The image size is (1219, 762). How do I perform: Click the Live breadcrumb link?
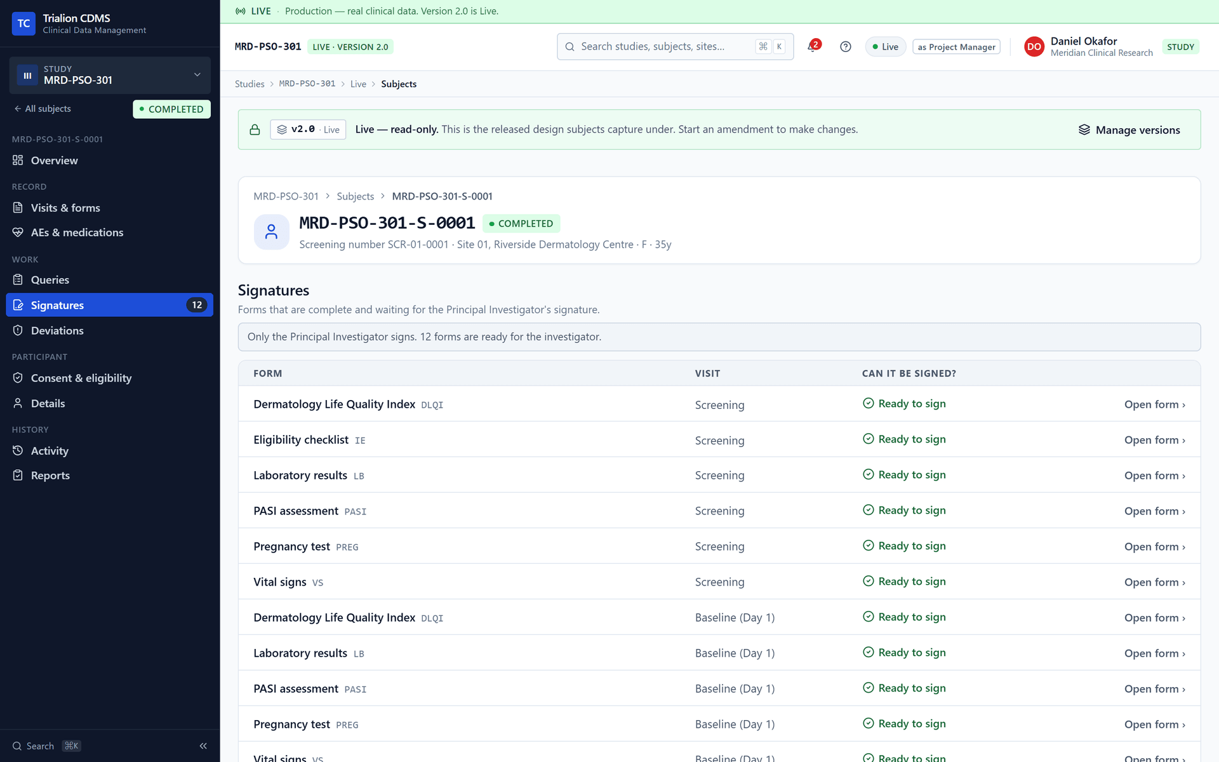click(x=358, y=84)
